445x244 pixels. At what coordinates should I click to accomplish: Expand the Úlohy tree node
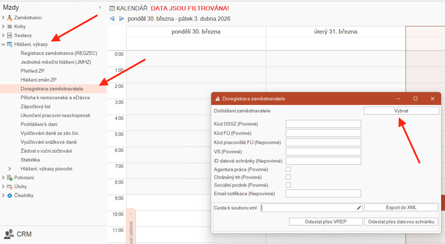[3, 187]
